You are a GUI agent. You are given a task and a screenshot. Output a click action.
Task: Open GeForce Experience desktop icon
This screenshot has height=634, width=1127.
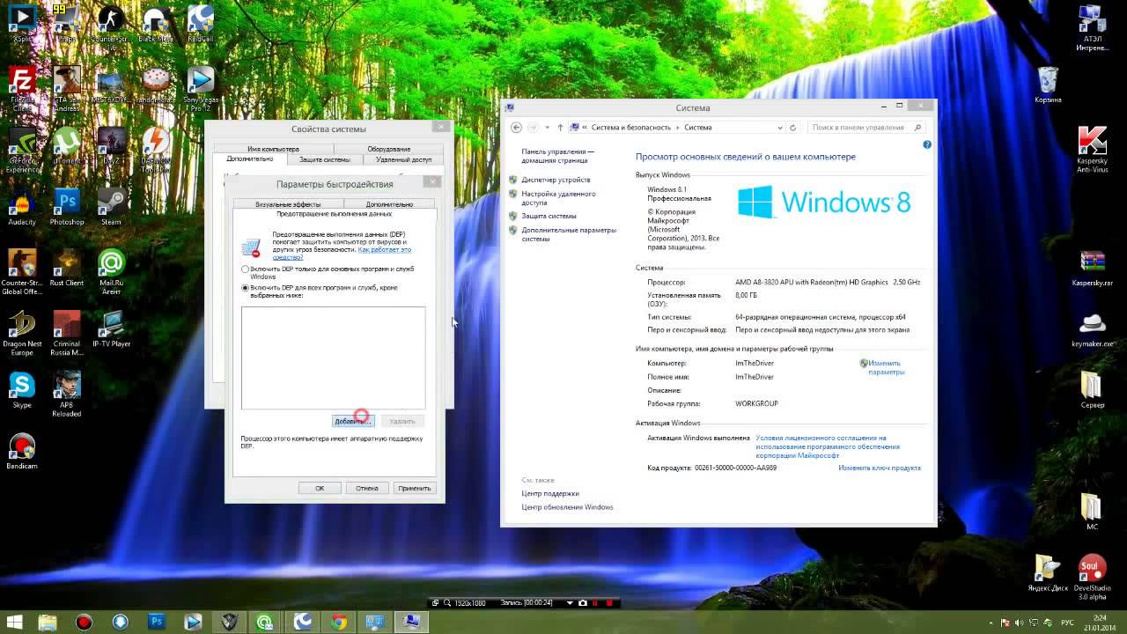22,150
